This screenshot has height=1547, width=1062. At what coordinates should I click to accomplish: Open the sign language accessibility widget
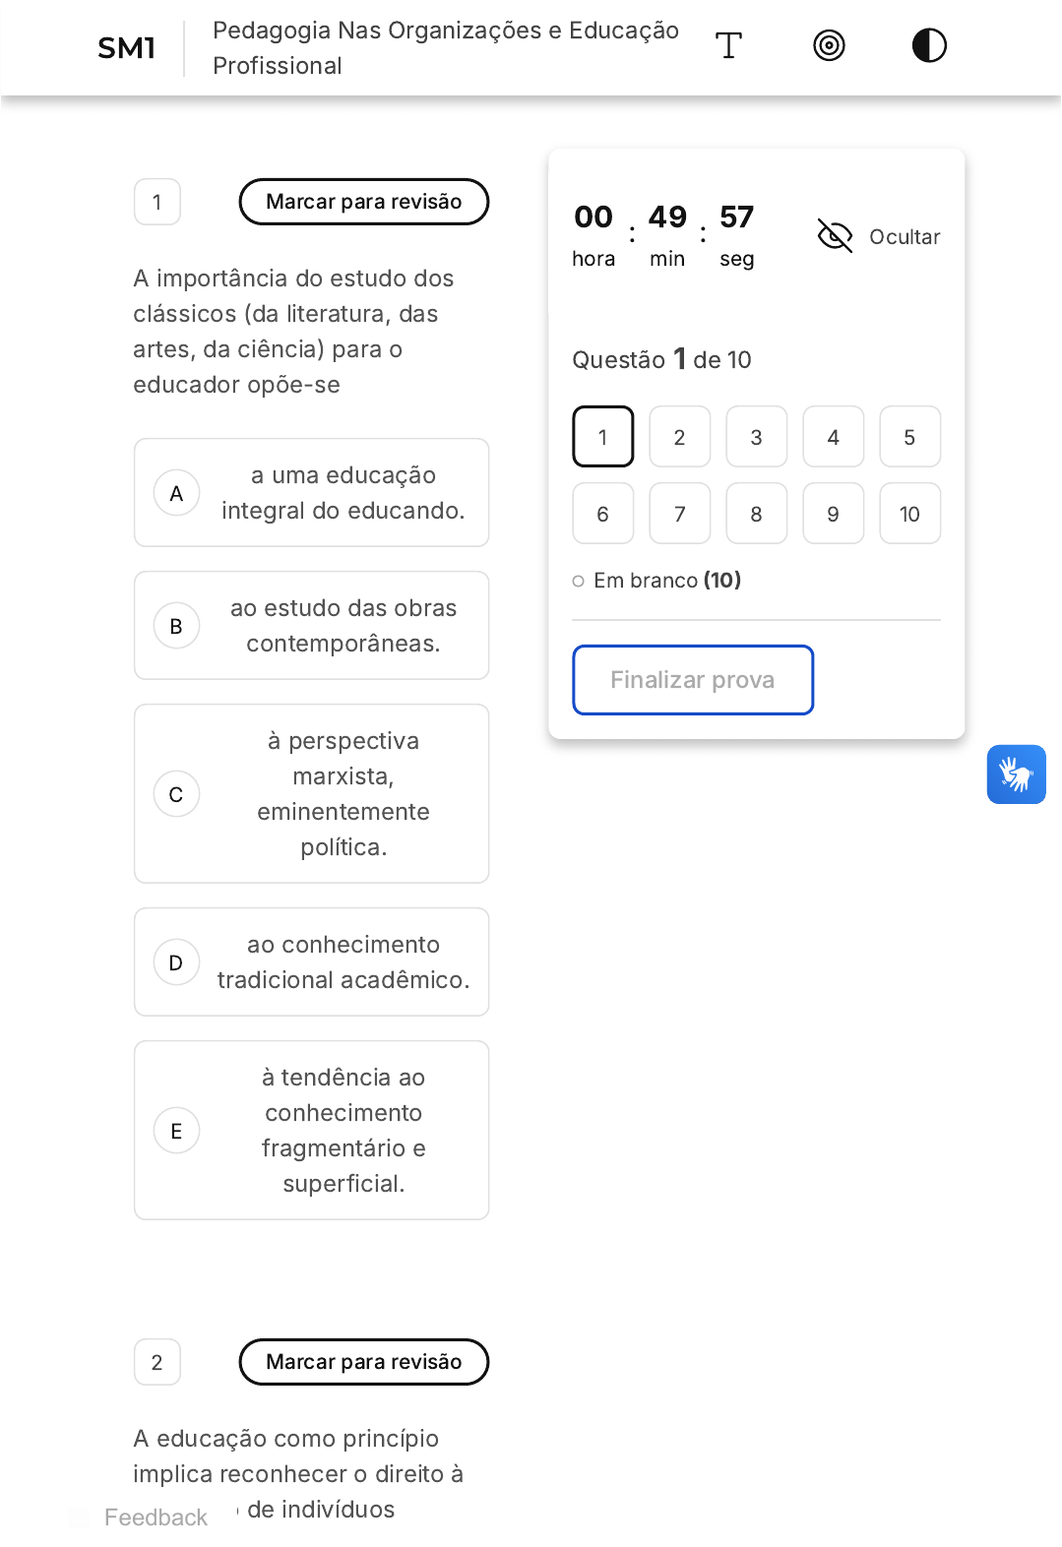coord(1016,774)
